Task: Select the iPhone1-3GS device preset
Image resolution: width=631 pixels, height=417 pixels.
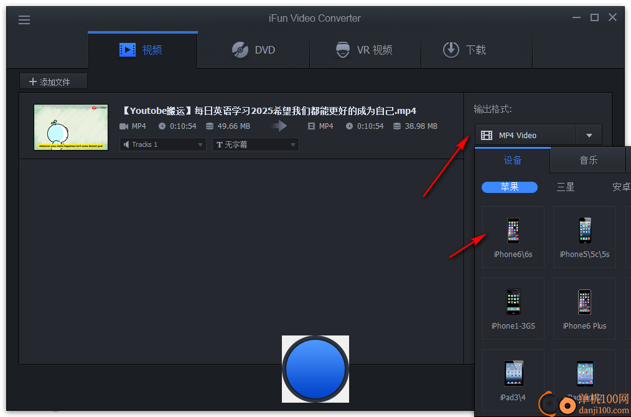Action: click(513, 309)
